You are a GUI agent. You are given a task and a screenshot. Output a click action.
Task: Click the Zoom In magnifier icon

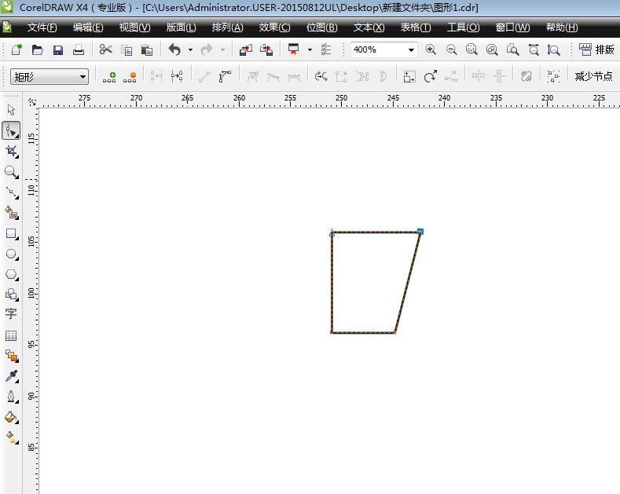431,49
